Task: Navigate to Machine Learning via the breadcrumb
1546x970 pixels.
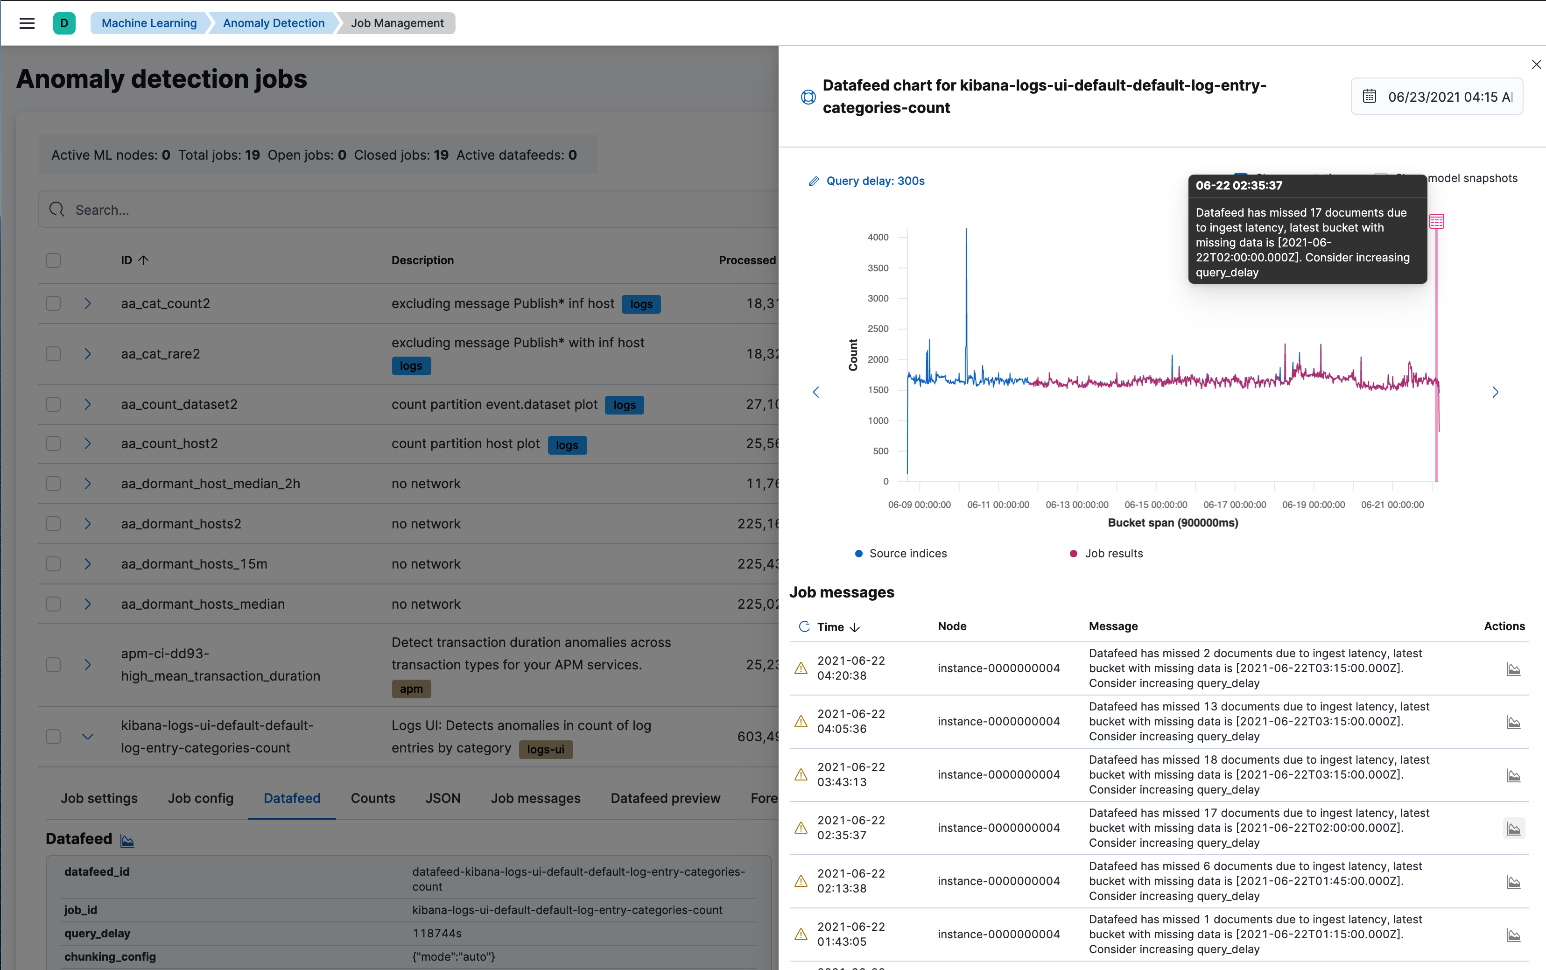Action: [x=149, y=23]
